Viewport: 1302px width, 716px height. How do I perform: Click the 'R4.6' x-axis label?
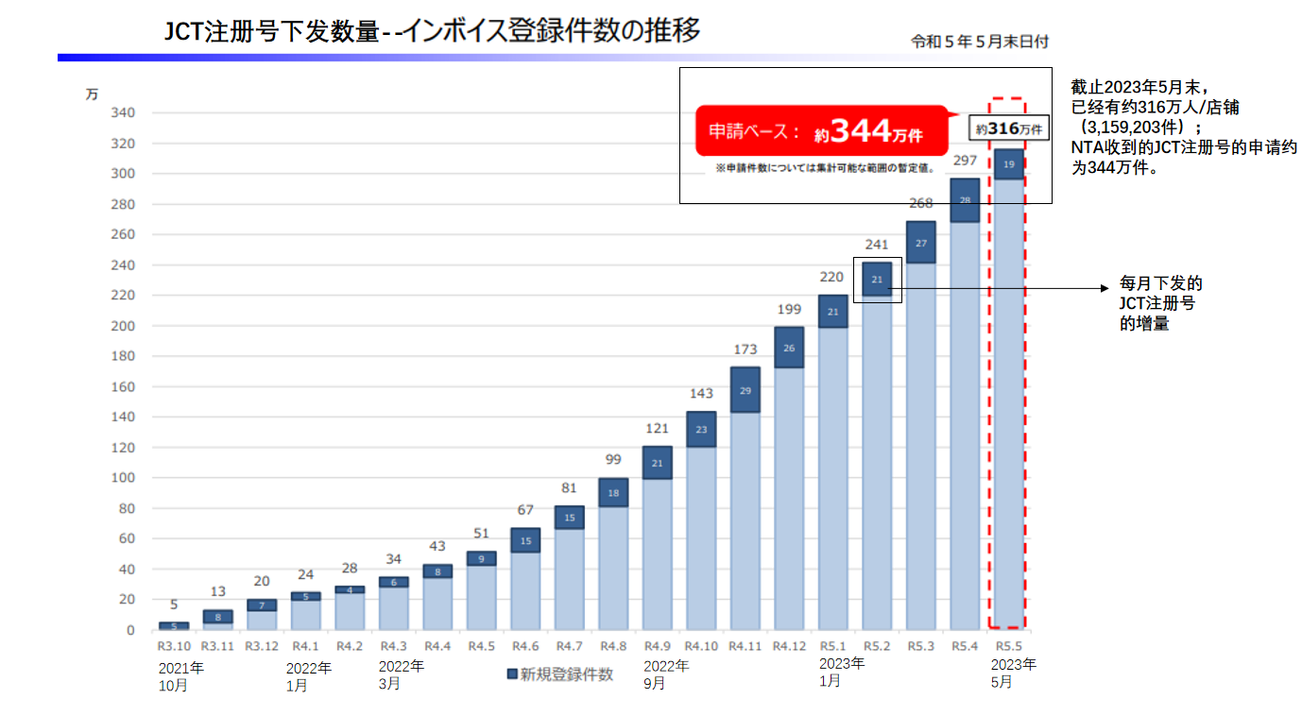coord(525,647)
